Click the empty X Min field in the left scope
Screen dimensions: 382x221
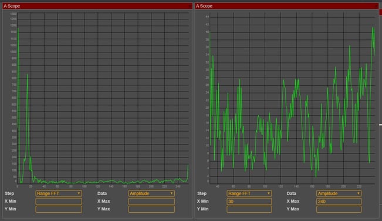click(59, 201)
